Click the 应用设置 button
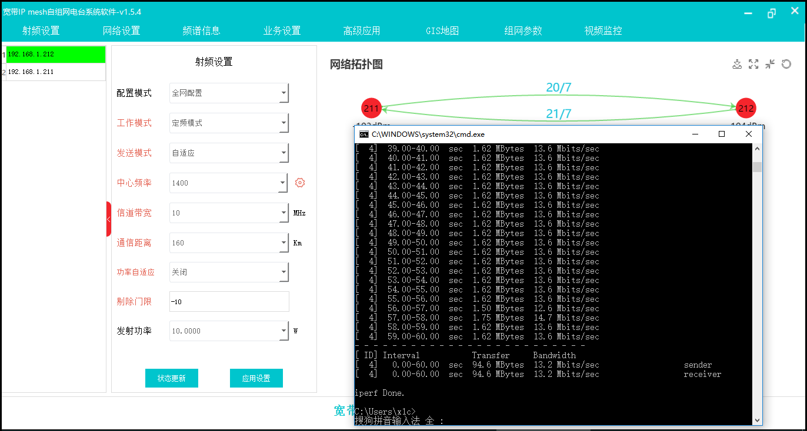807x431 pixels. point(256,378)
